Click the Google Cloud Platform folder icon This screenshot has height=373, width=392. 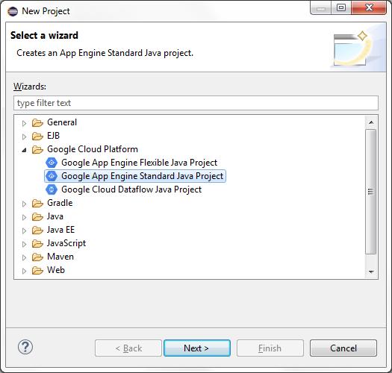37,150
